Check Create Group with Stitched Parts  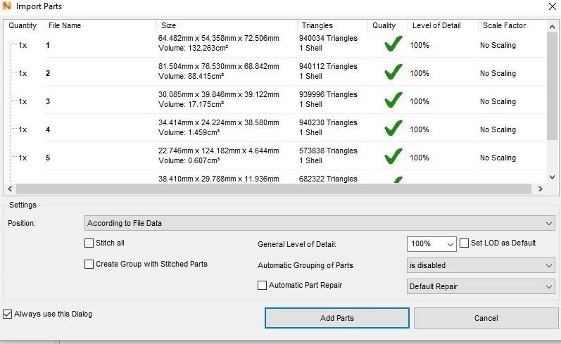pos(89,265)
